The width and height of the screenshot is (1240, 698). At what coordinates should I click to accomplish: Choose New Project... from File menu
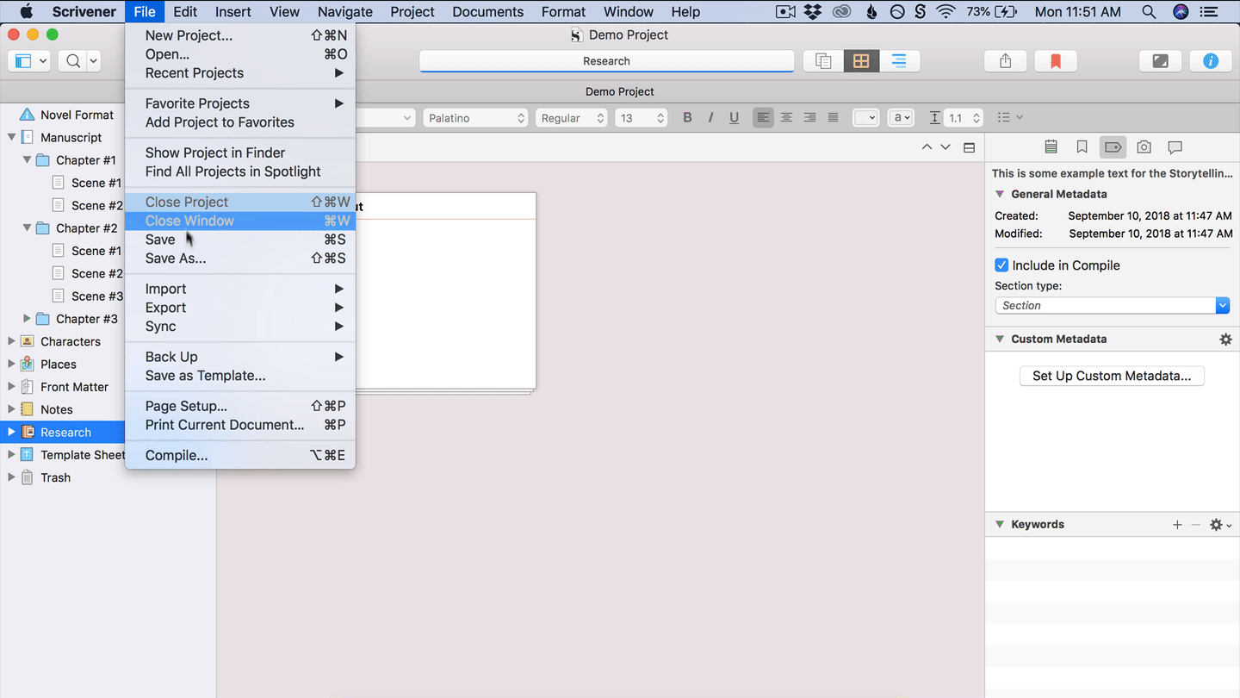coord(240,35)
